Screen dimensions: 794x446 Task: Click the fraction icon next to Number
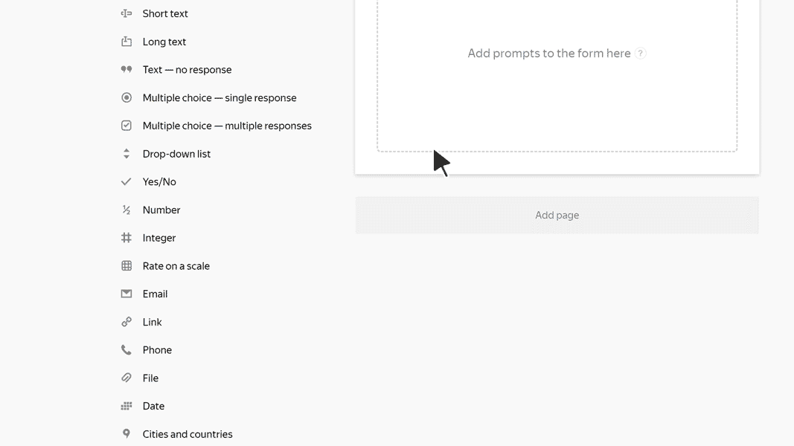coord(126,210)
